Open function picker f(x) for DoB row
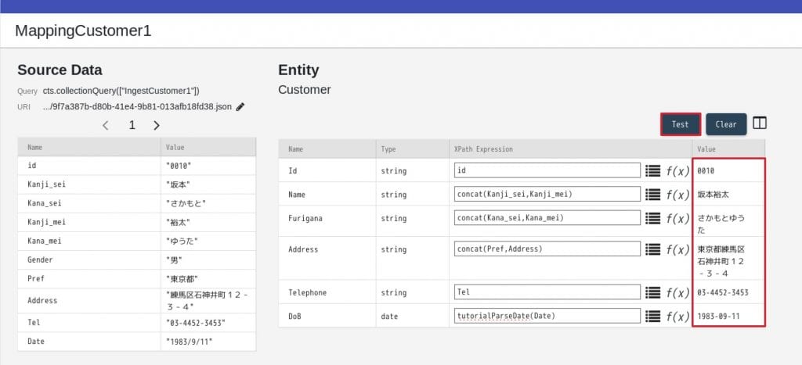Image resolution: width=802 pixels, height=365 pixels. coord(677,317)
